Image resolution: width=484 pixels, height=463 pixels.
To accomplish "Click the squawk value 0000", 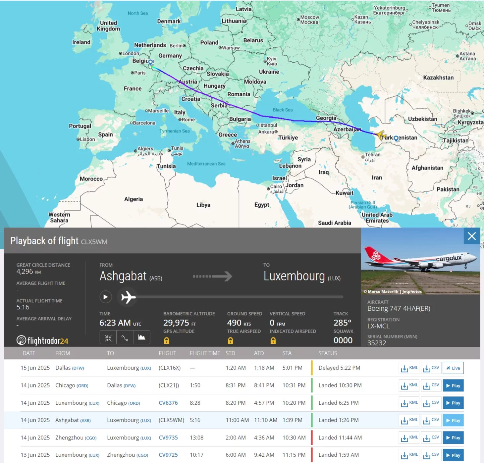I will pos(343,340).
